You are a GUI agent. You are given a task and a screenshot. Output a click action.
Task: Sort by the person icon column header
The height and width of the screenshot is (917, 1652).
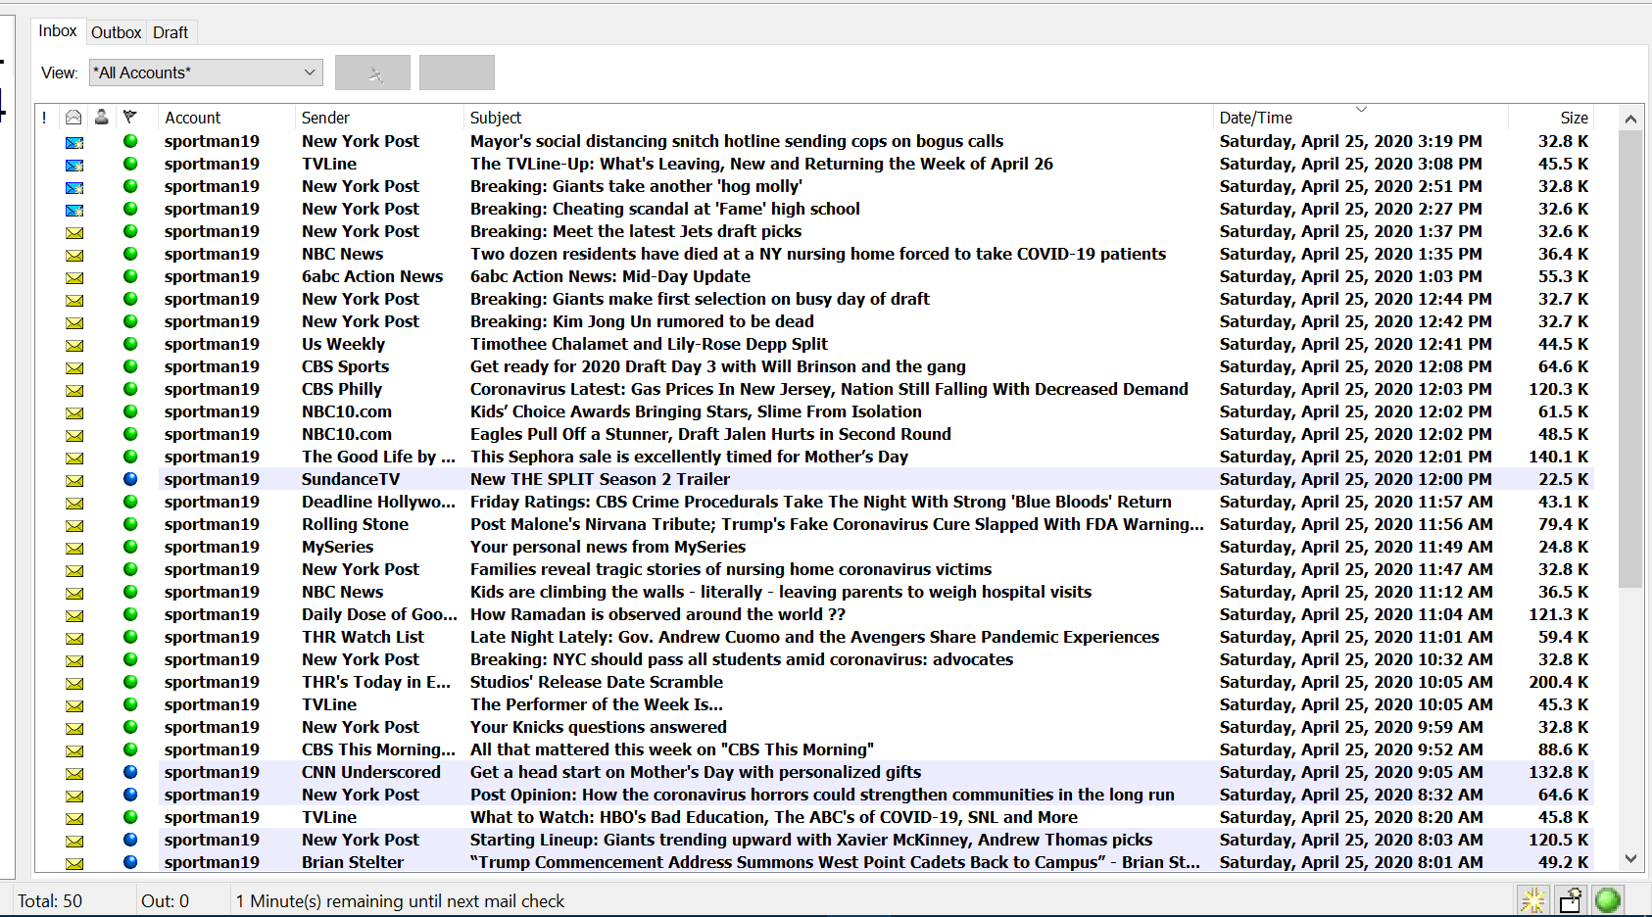coord(102,118)
